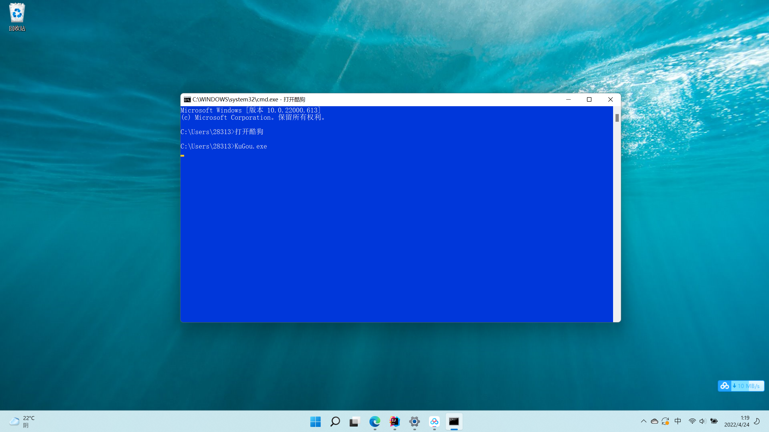Switch to IntelliJ IDEA in the taskbar
The height and width of the screenshot is (432, 769).
(394, 421)
